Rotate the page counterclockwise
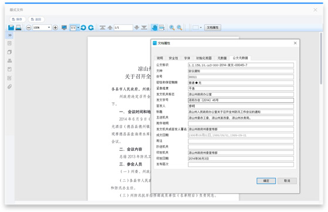The width and height of the screenshot is (328, 212). pyautogui.click(x=83, y=28)
